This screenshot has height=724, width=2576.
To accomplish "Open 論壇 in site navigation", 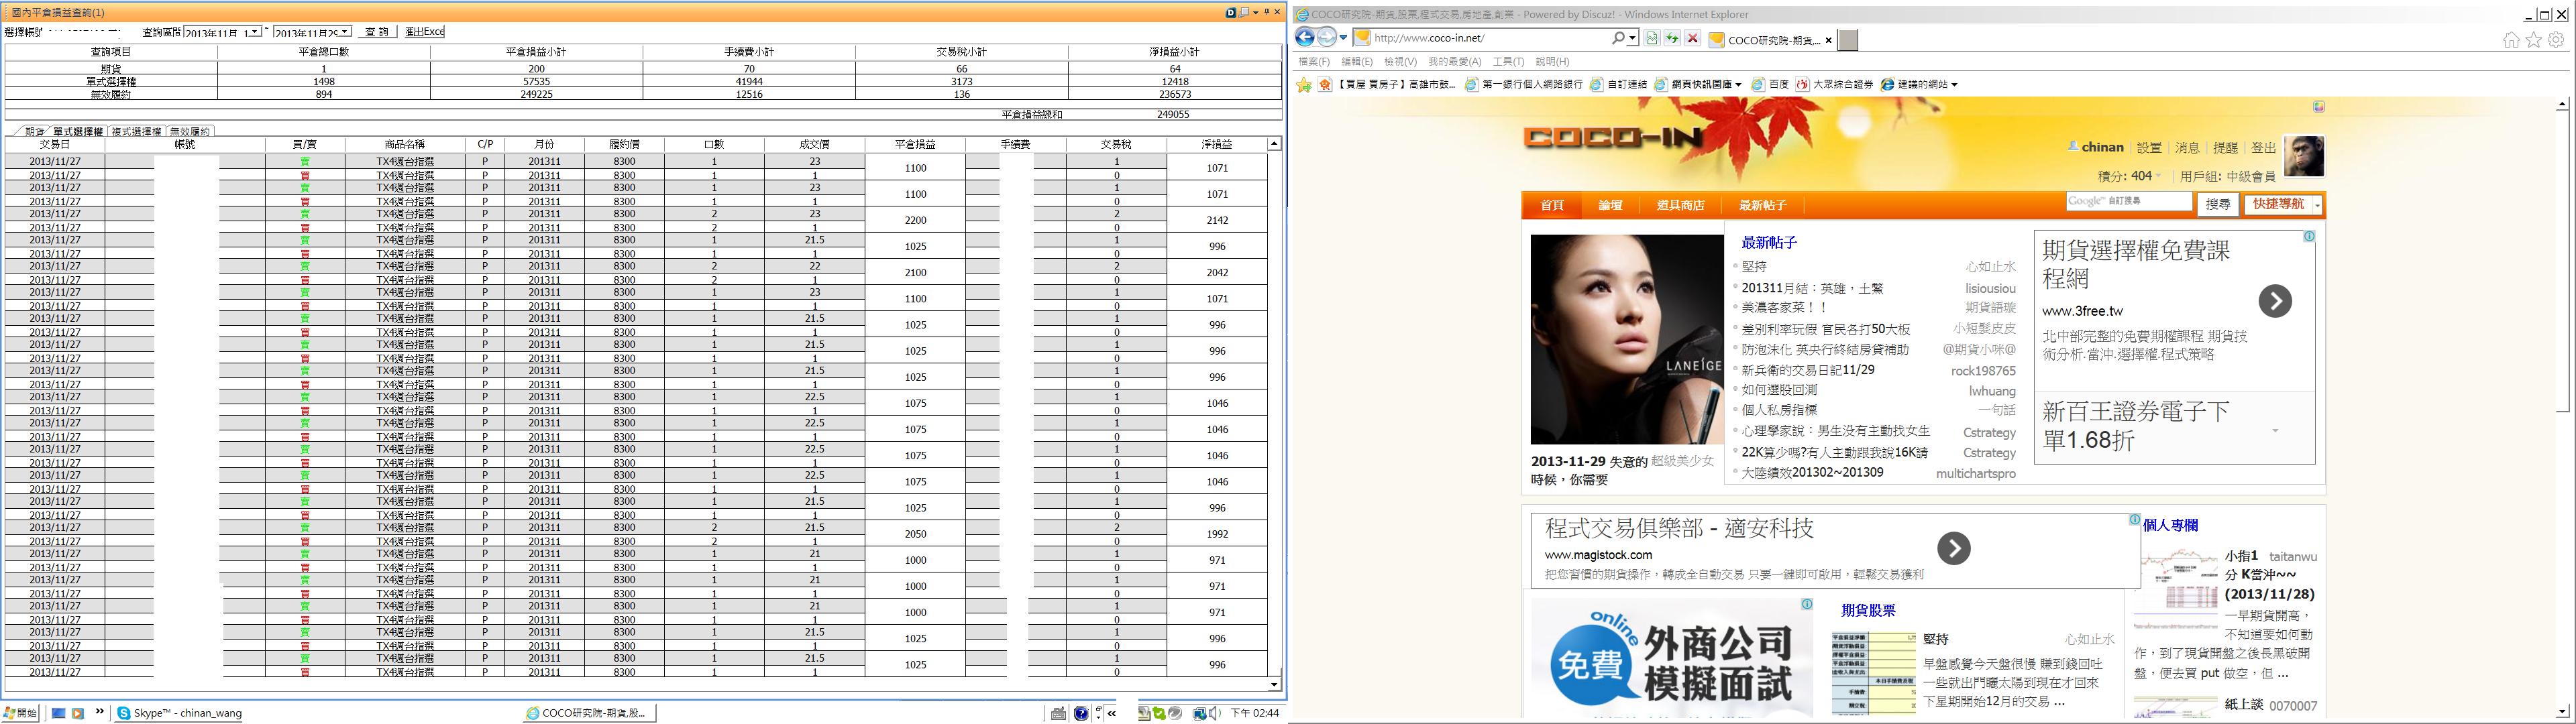I will (1610, 205).
